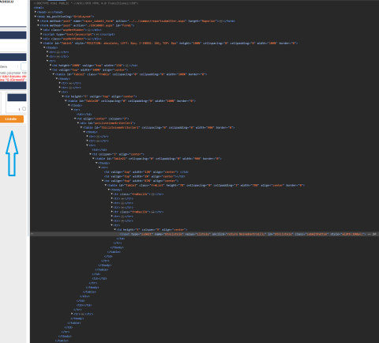379x343 pixels.
Task: Collapse the td with width 82%
Action: click(103, 181)
